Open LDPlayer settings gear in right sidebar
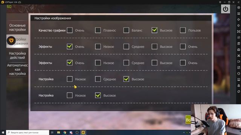This screenshot has width=241, height=135. 238,7
